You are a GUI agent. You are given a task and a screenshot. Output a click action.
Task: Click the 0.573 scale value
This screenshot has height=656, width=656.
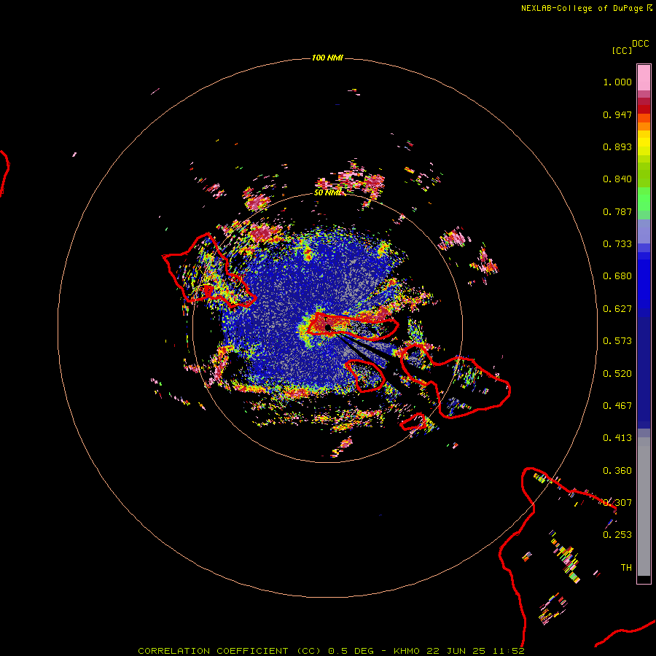tap(617, 341)
